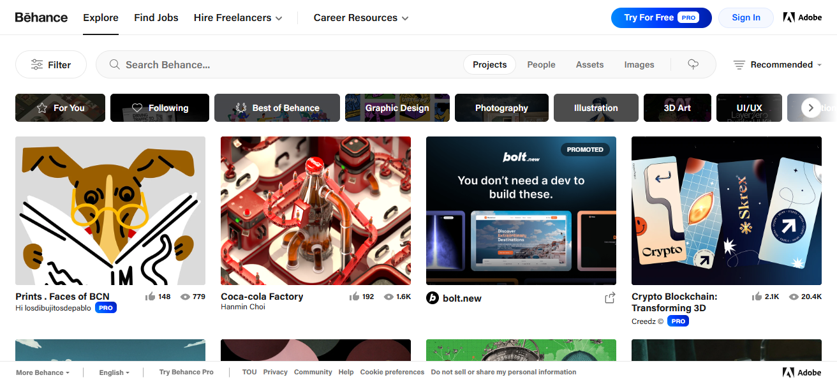Screen dimensions: 837x382
Task: Open the Community footer link
Action: click(313, 372)
